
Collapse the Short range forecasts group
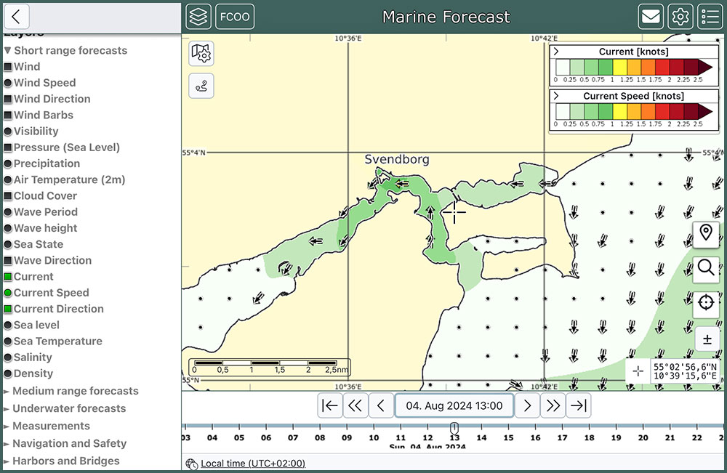(x=7, y=51)
